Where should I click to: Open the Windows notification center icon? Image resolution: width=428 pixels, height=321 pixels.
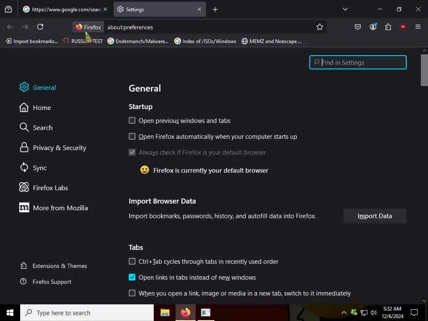click(414, 313)
